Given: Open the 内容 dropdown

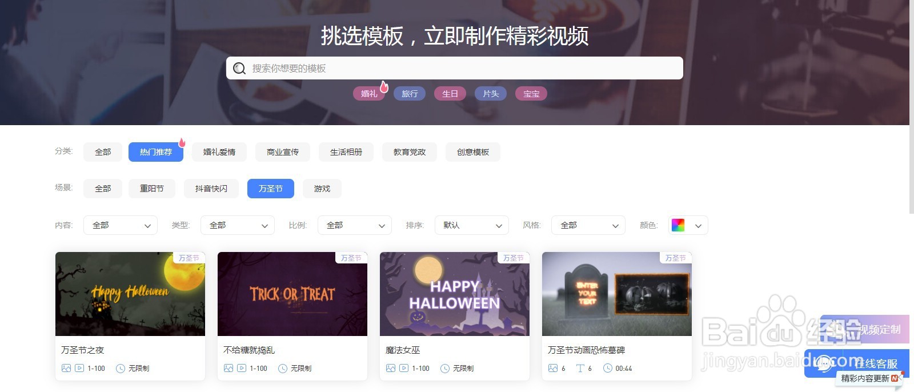Looking at the screenshot, I should point(121,225).
